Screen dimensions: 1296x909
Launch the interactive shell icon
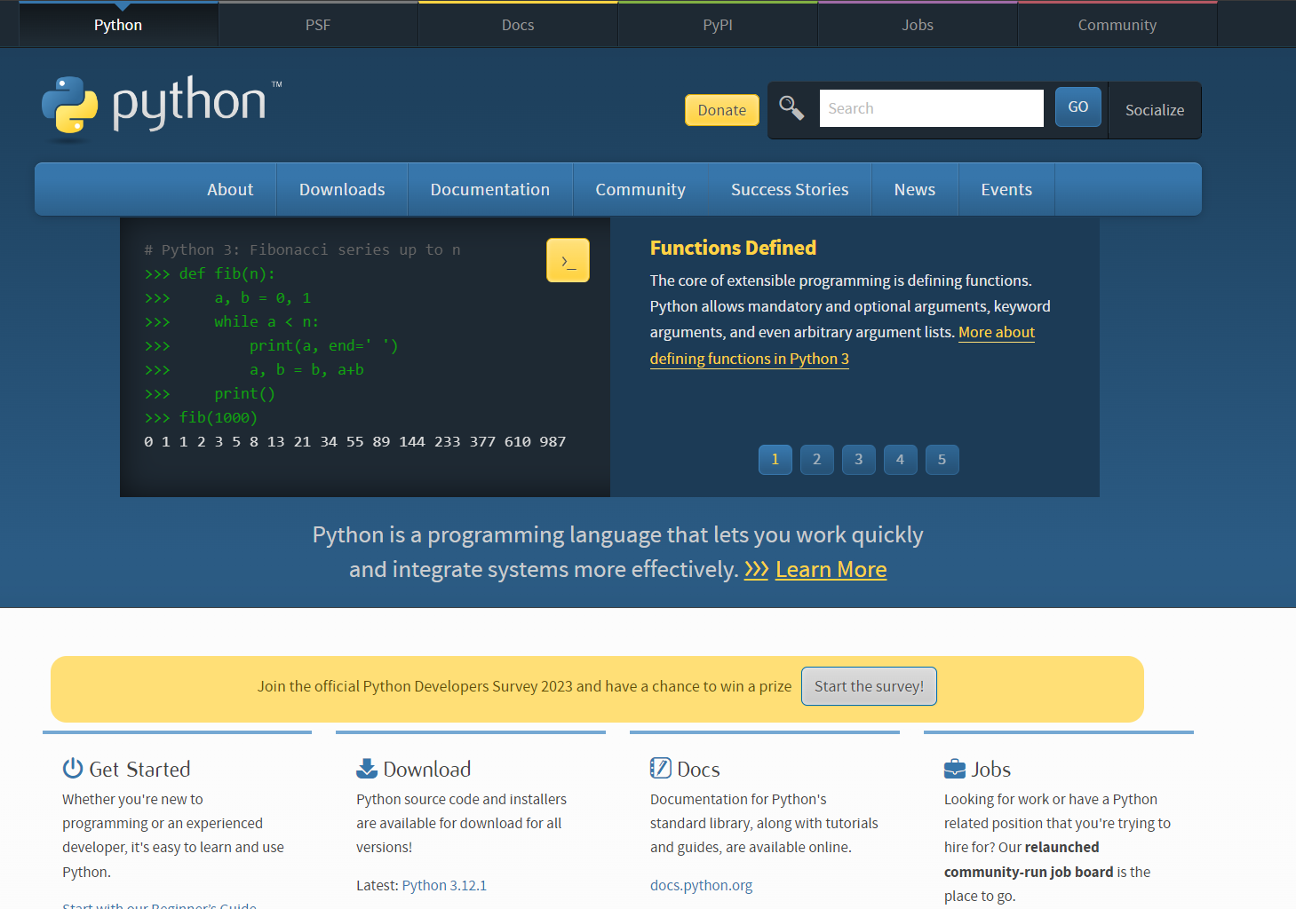(x=568, y=260)
